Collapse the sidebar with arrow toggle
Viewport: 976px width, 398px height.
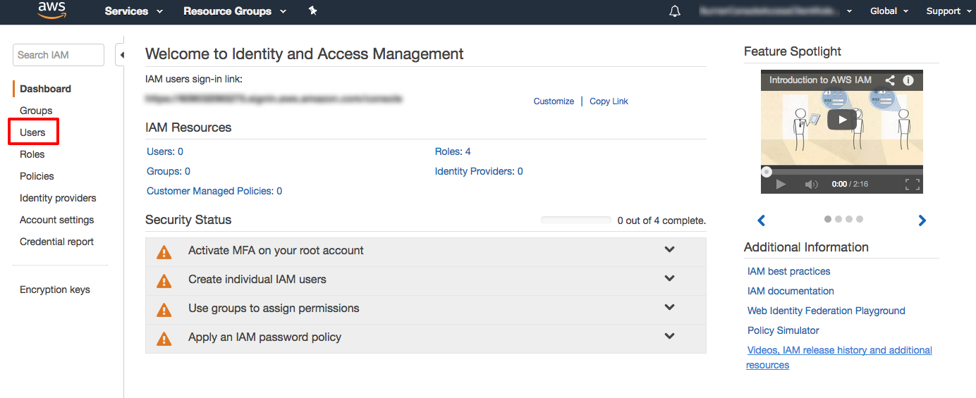click(x=121, y=55)
